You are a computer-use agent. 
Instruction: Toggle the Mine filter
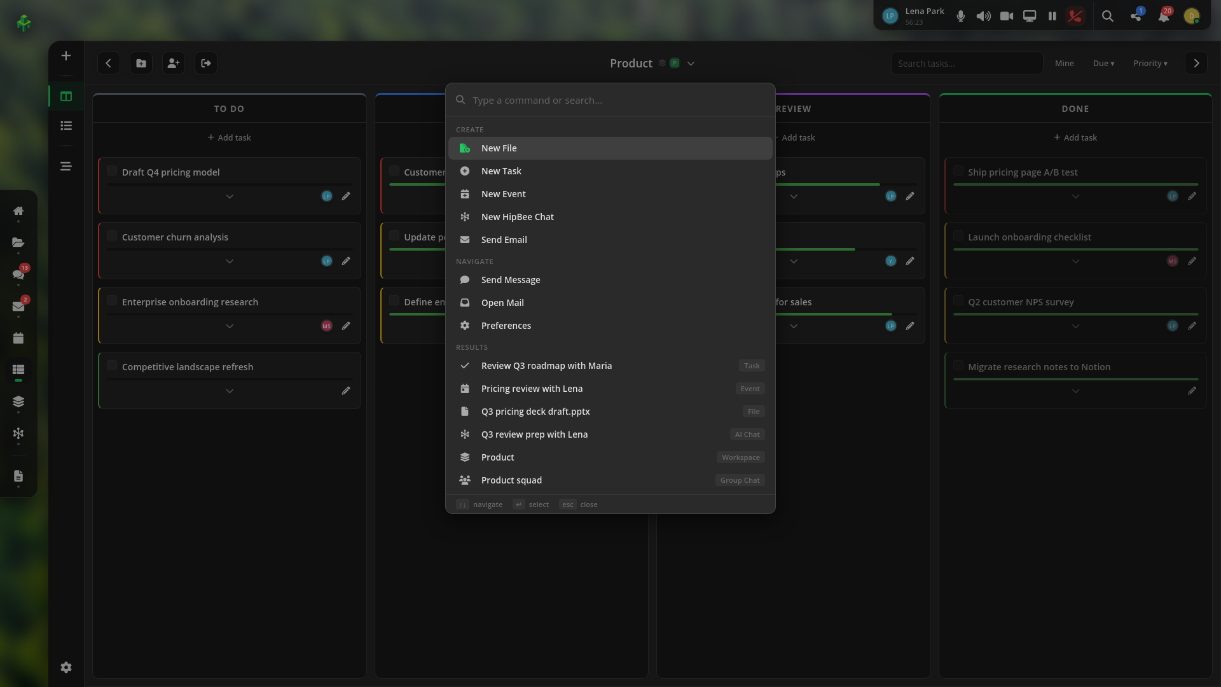1064,64
